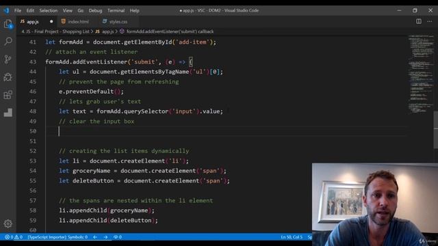The image size is (438, 246).
Task: Open the Debug menu
Action: tap(95, 11)
